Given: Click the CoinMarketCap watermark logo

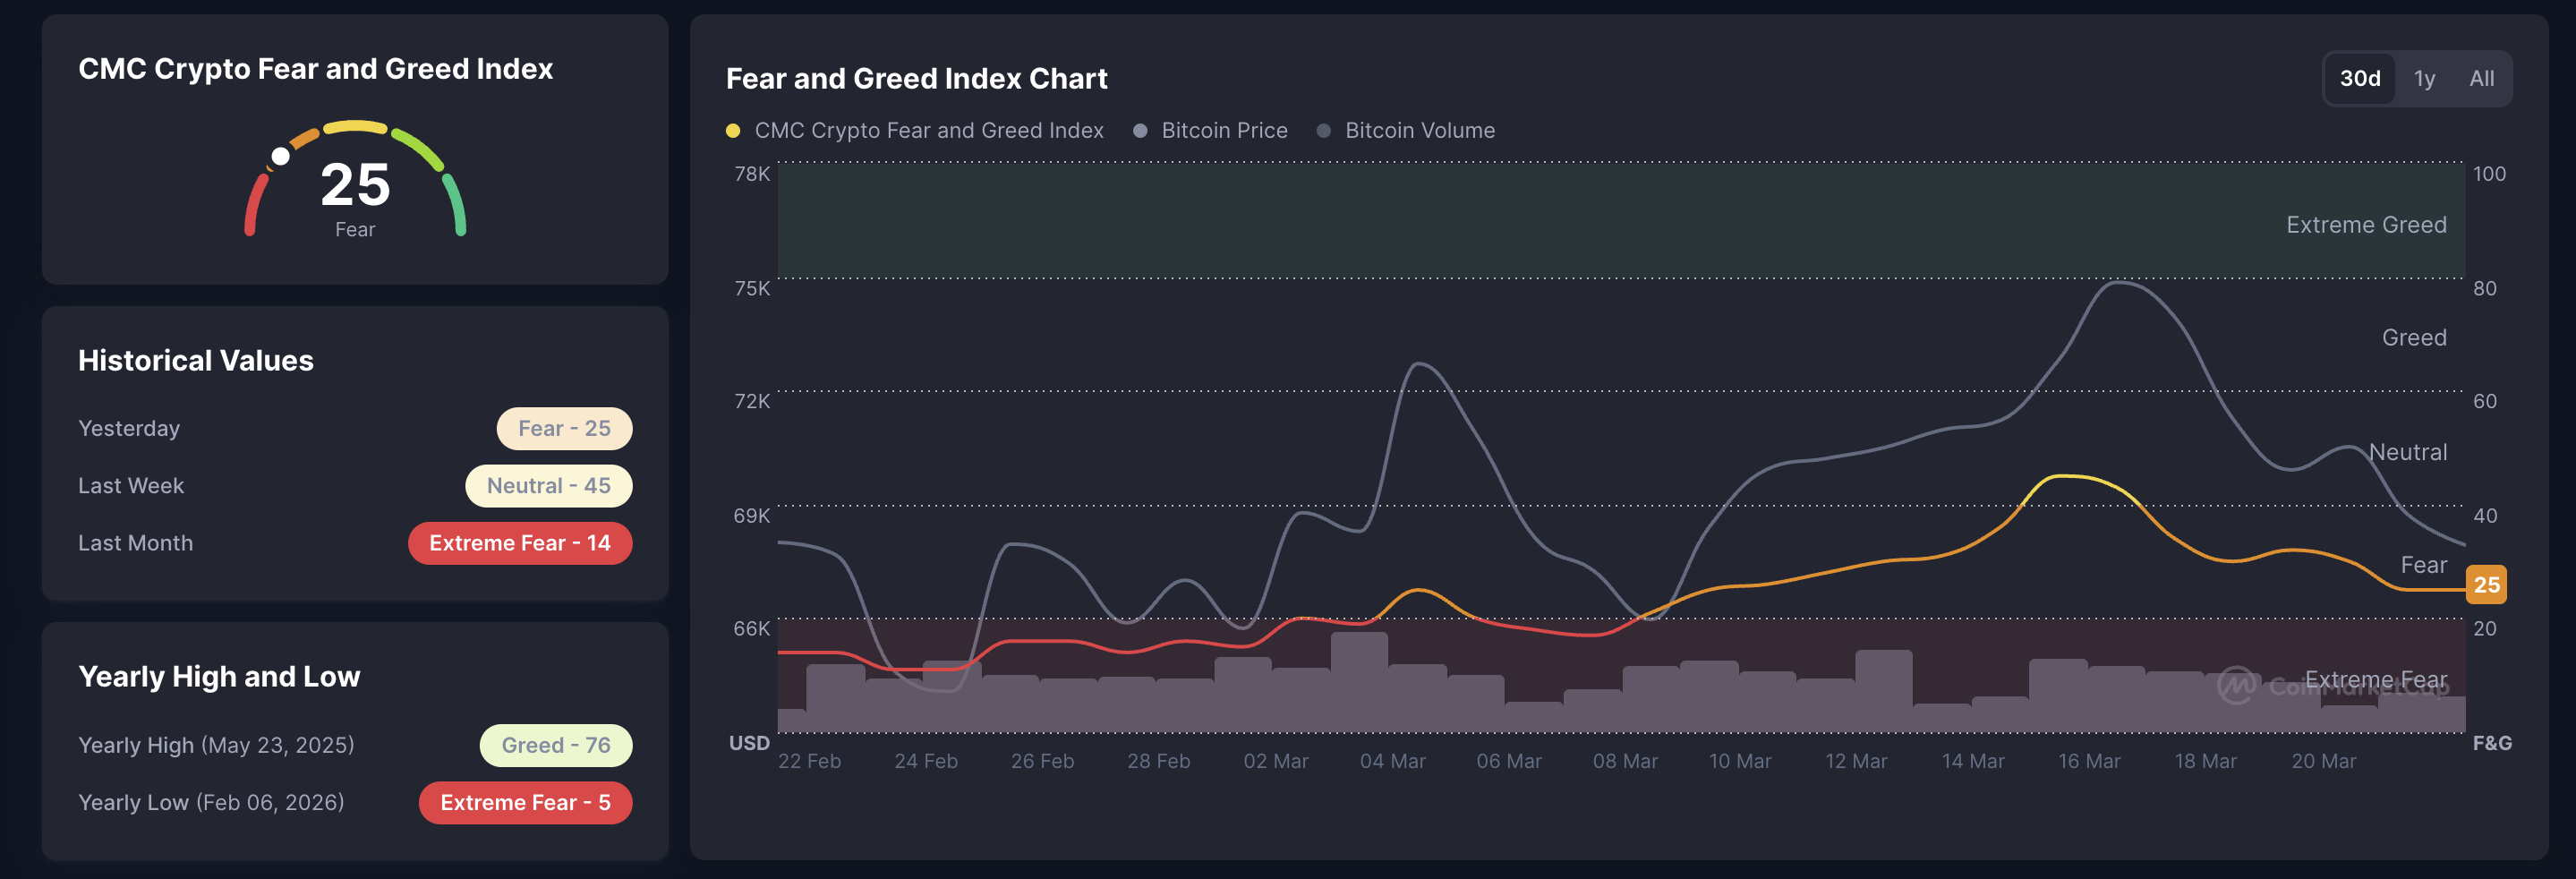Looking at the screenshot, I should click(x=2236, y=686).
